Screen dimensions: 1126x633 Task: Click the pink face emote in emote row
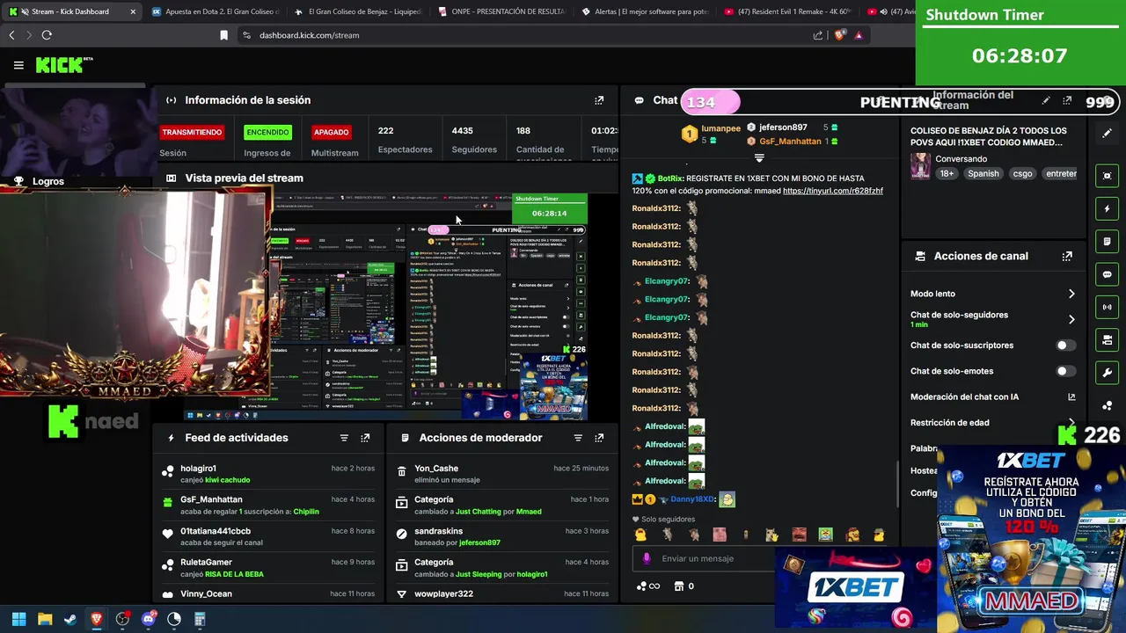tap(720, 535)
